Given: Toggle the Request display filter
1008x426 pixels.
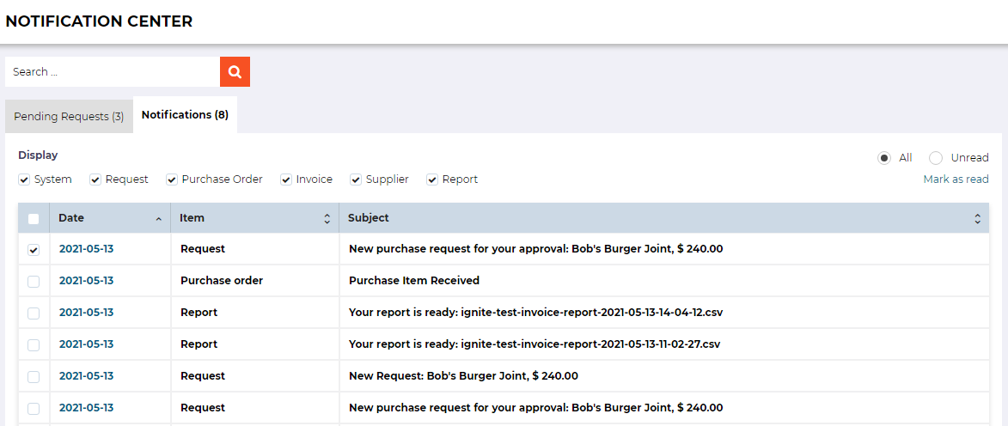Looking at the screenshot, I should tap(95, 180).
